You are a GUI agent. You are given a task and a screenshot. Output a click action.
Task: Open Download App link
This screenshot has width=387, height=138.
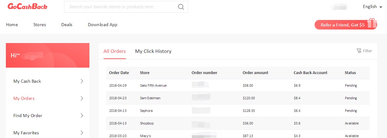point(102,25)
